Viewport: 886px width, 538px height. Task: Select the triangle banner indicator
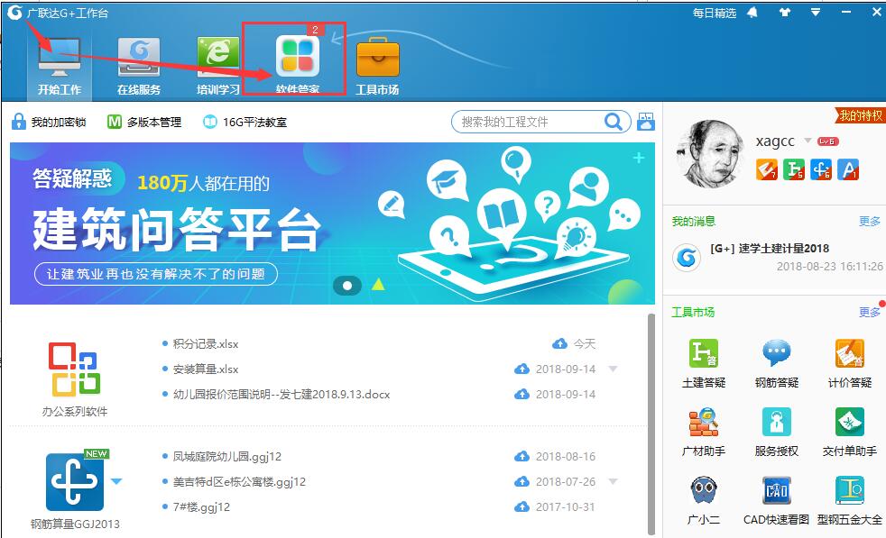click(x=378, y=285)
